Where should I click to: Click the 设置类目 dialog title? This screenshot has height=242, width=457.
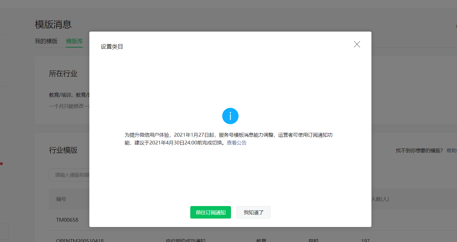(112, 47)
